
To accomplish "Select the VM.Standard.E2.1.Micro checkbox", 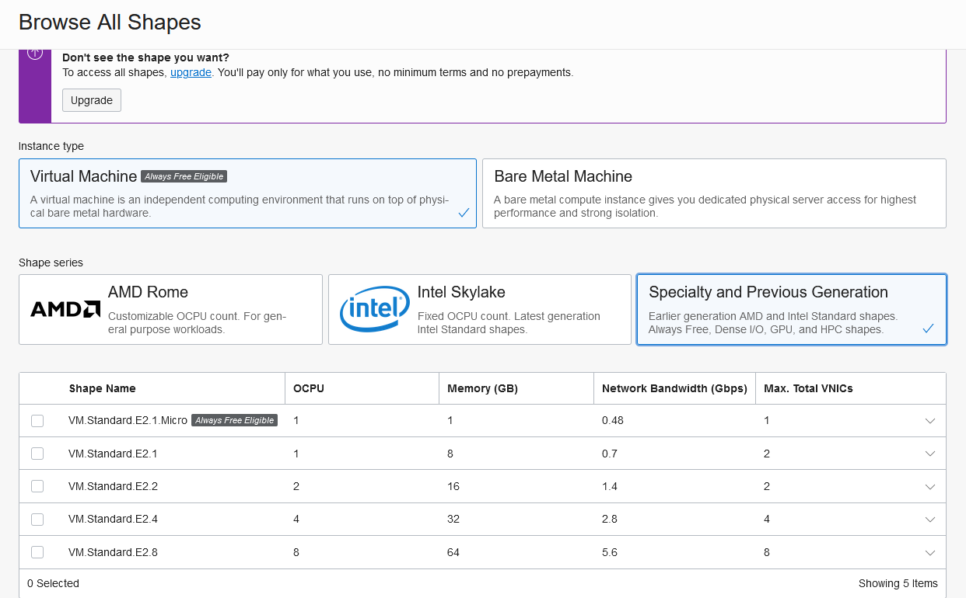I will point(37,421).
